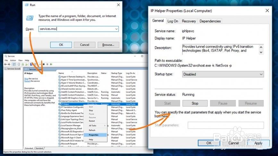Select Services (Local) node in console tree

pyautogui.click(x=13, y=69)
